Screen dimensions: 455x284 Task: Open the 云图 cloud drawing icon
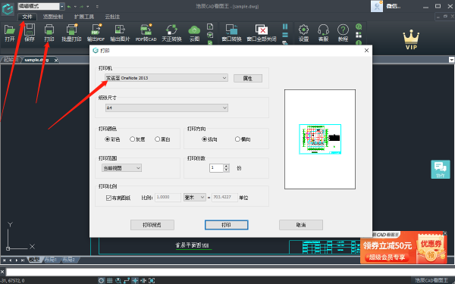click(194, 33)
